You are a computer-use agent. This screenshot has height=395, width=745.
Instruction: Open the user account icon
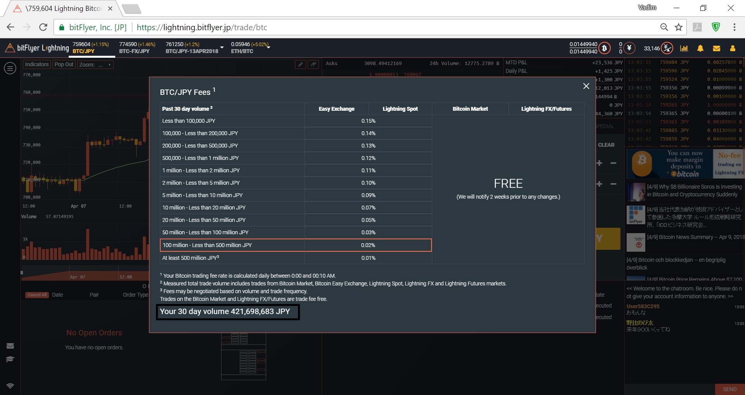click(733, 48)
